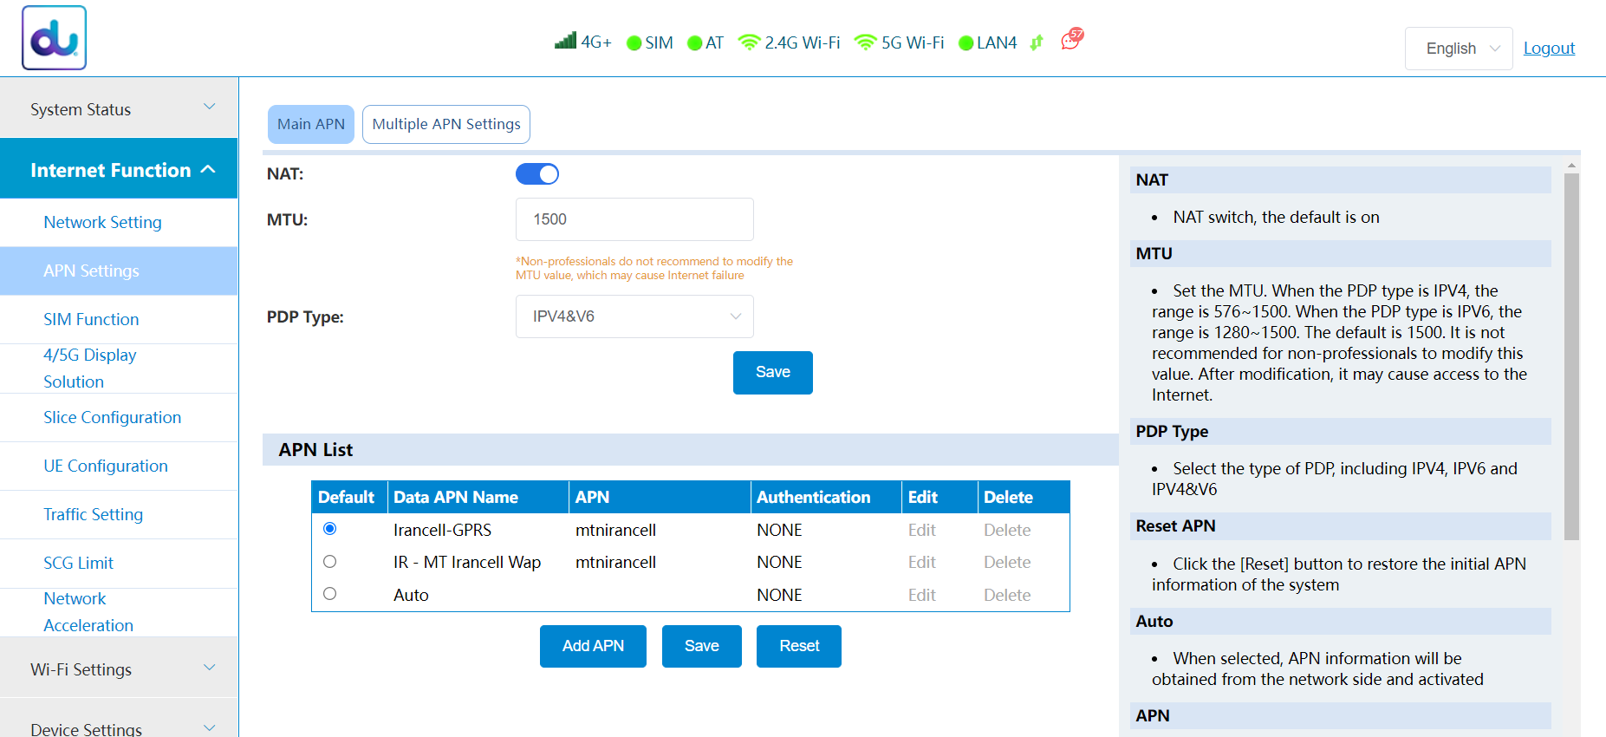Open SIM Function in the sidebar
This screenshot has height=737, width=1606.
coord(91,319)
